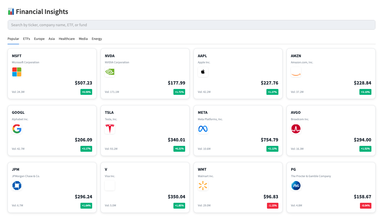Viewport: 389px width, 217px height.
Task: Click the $158.67 PG price
Action: coord(362,197)
